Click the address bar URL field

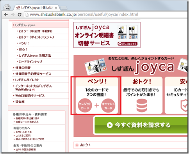(106, 14)
